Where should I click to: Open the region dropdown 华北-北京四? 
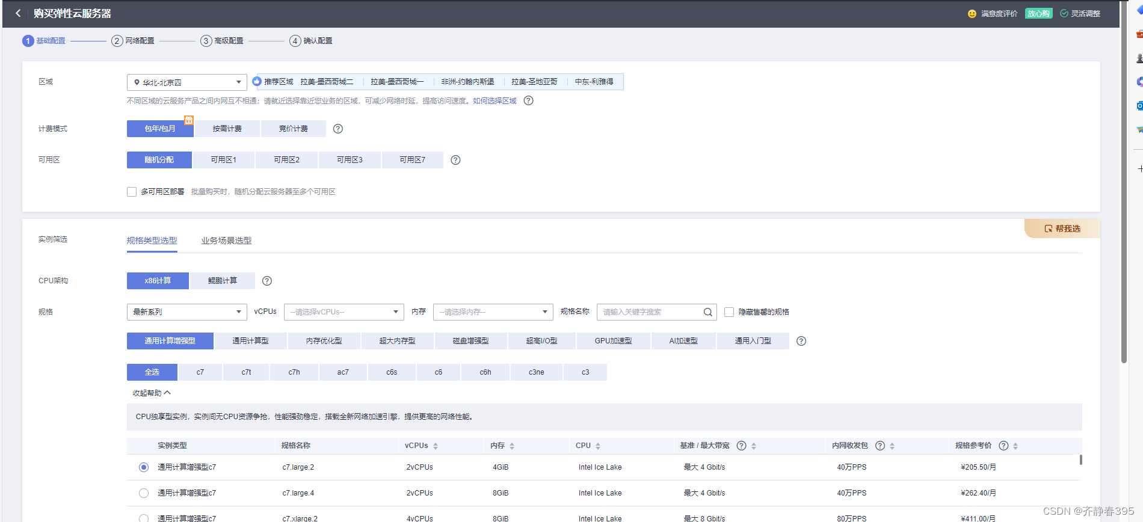click(187, 82)
